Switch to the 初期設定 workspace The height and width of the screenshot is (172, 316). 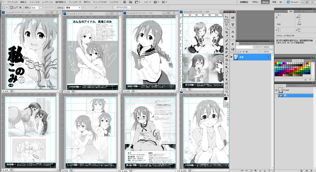pyautogui.click(x=244, y=2)
